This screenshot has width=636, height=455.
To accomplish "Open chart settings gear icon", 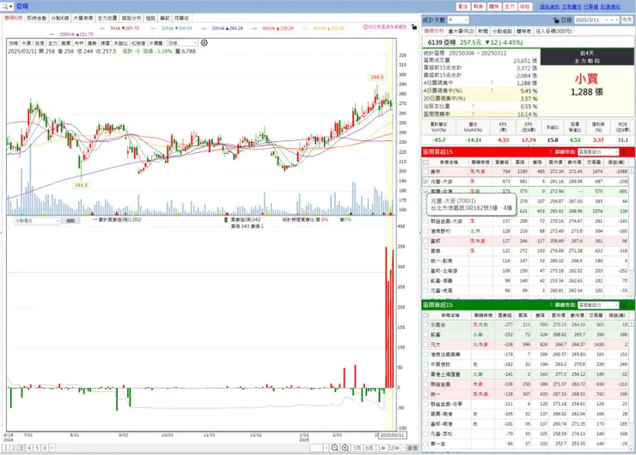I will [x=205, y=43].
